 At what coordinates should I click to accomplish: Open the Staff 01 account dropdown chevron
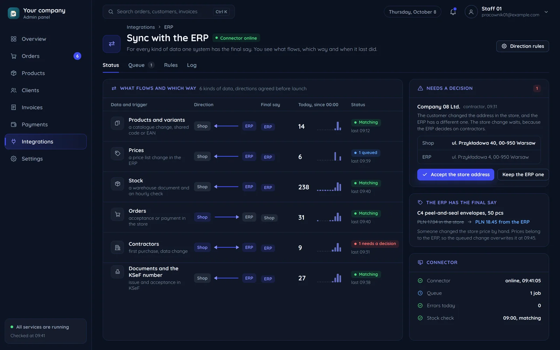[x=546, y=12]
